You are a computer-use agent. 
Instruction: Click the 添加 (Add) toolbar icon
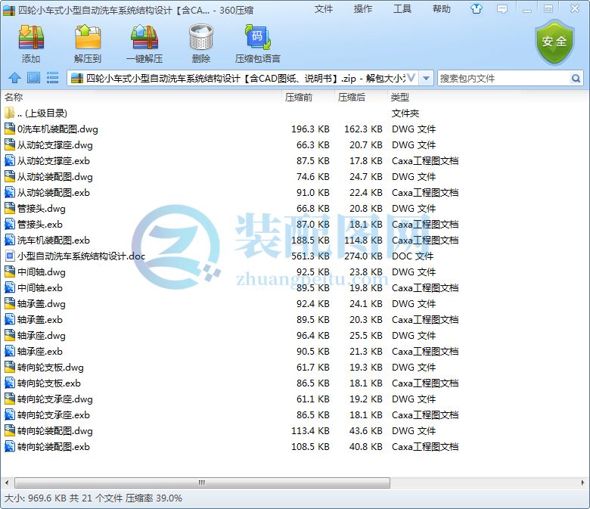(31, 37)
